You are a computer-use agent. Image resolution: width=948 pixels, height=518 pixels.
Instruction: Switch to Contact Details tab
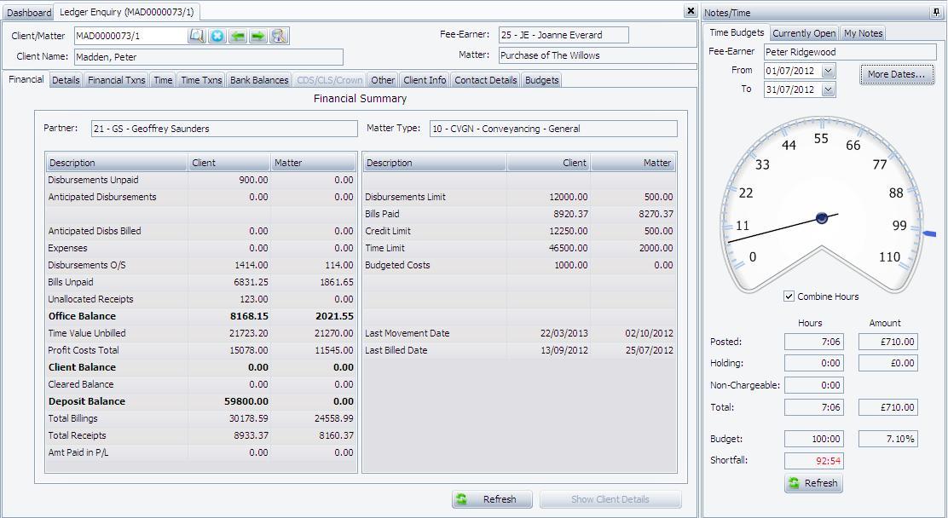point(485,80)
